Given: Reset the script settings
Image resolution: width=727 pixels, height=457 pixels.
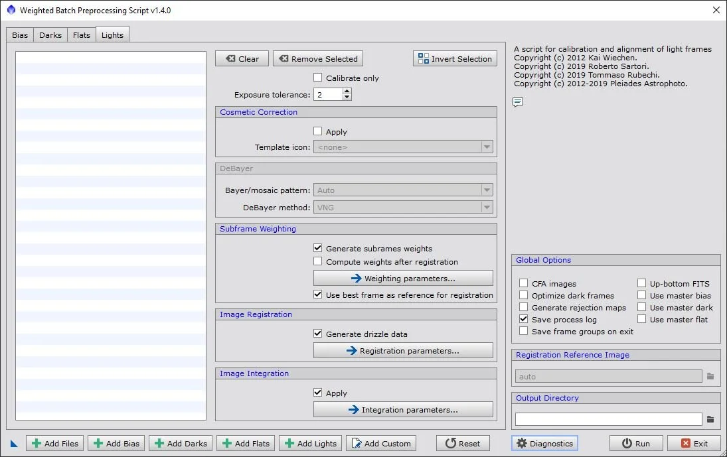Looking at the screenshot, I should 463,444.
